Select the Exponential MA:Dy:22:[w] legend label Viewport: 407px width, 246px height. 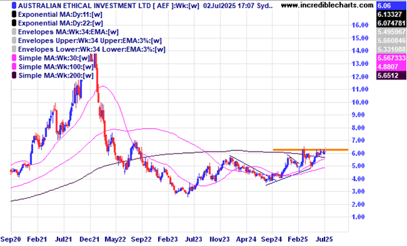pyautogui.click(x=60, y=24)
